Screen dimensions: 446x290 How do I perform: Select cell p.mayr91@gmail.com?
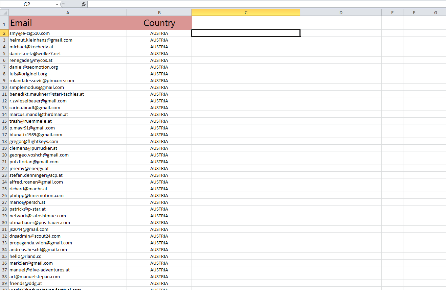tap(68, 128)
